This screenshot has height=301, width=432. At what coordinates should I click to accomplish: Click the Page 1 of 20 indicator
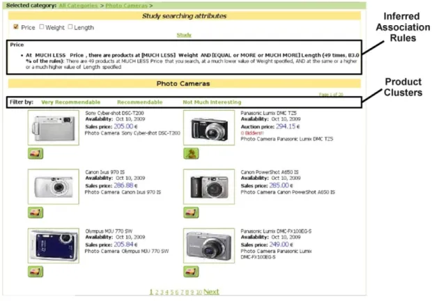(331, 95)
